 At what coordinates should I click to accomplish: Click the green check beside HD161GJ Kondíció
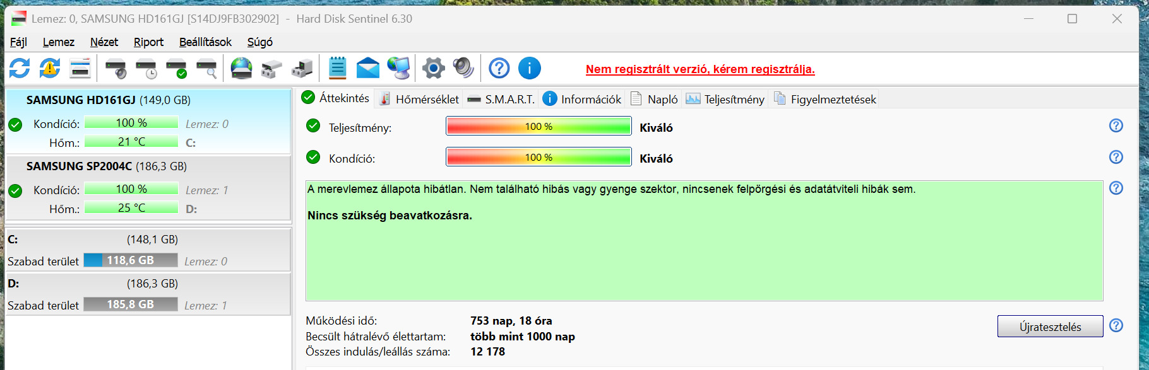[15, 124]
